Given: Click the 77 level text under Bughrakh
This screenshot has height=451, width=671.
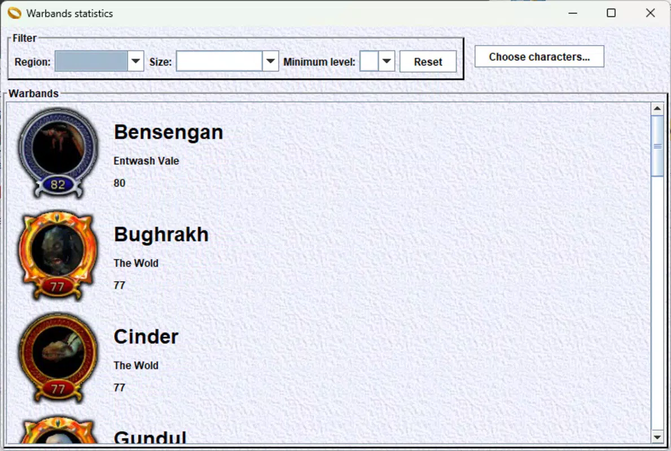Looking at the screenshot, I should [120, 285].
